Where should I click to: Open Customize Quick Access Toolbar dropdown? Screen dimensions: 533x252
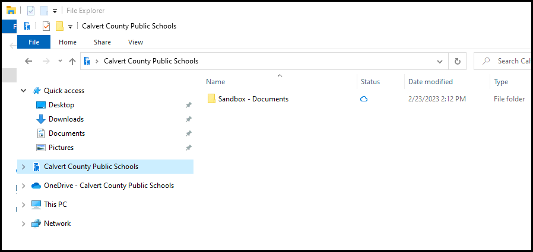pyautogui.click(x=71, y=27)
